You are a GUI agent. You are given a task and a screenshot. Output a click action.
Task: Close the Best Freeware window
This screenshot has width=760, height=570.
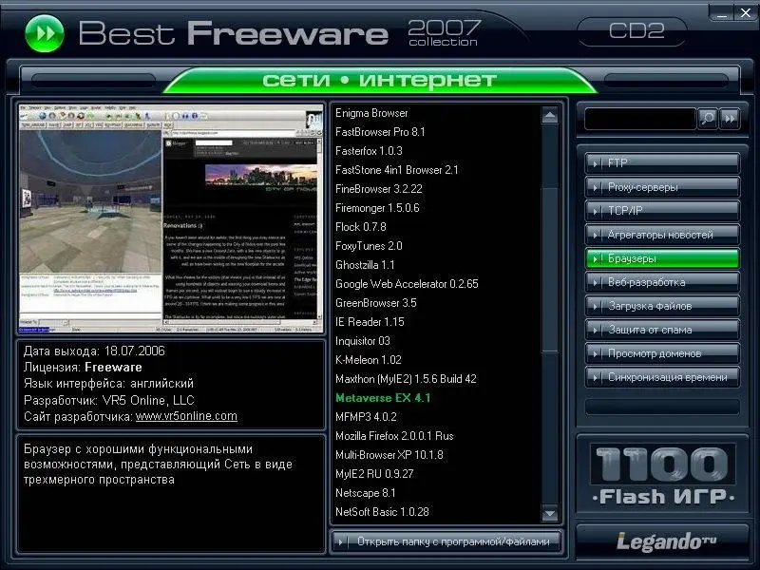746,13
